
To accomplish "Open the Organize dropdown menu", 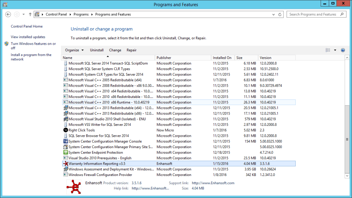I will tap(74, 50).
